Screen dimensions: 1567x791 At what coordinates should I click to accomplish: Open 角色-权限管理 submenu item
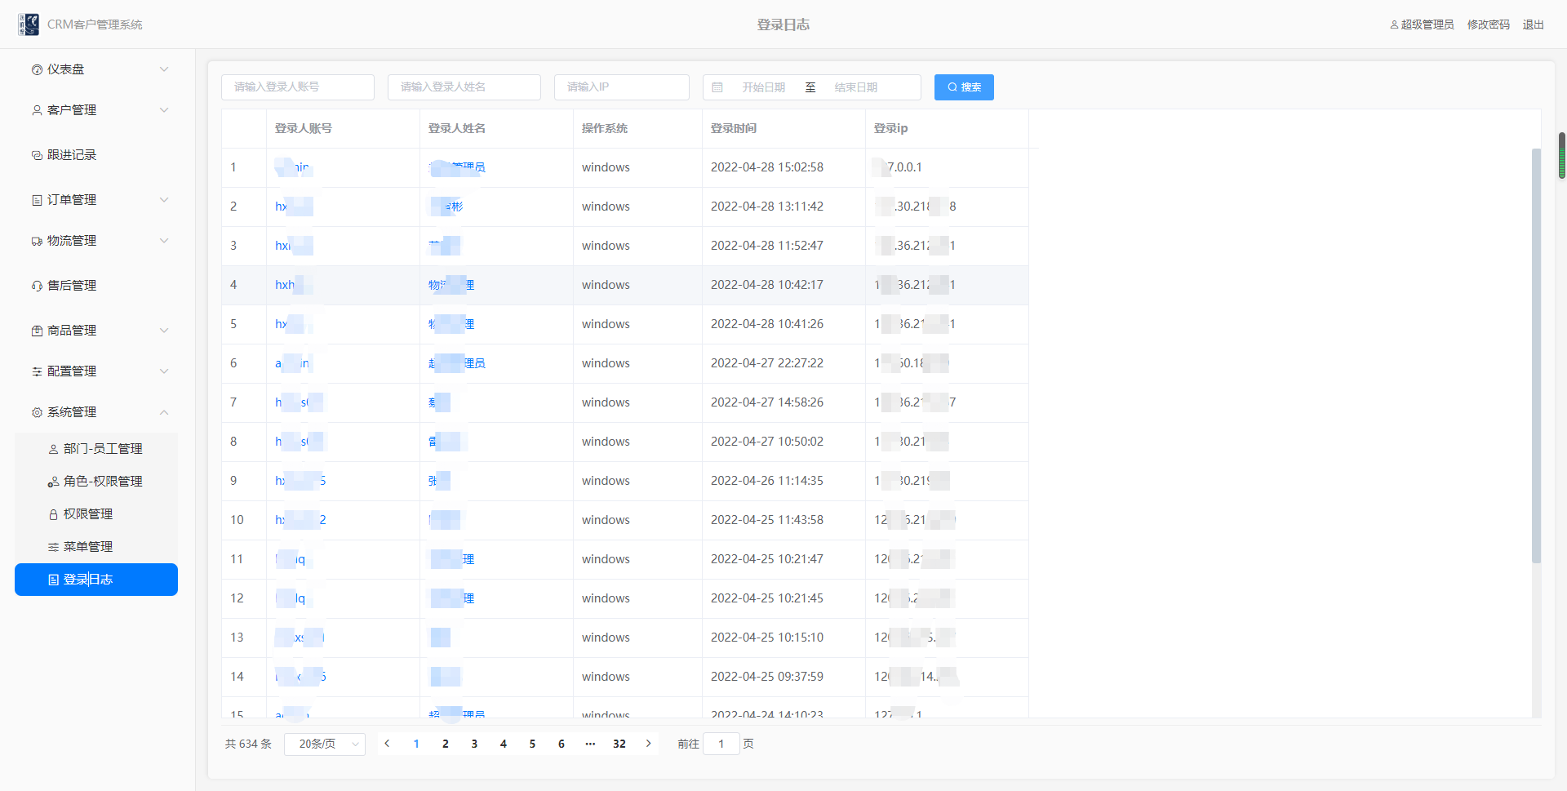(96, 482)
